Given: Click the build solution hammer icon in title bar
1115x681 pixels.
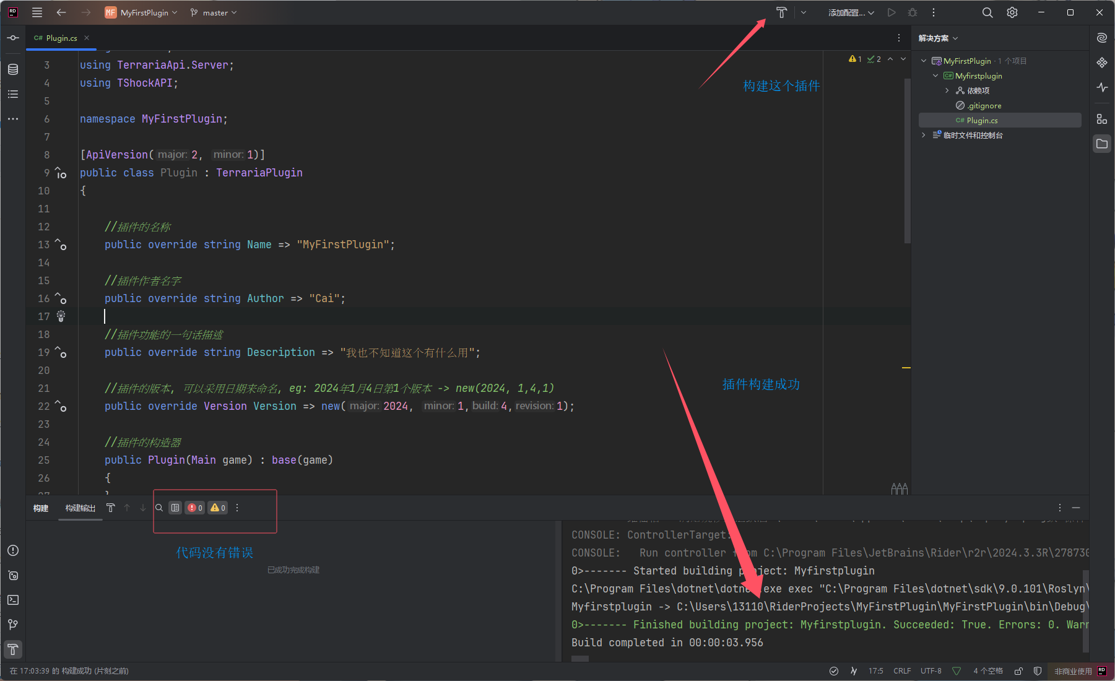Looking at the screenshot, I should click(781, 12).
